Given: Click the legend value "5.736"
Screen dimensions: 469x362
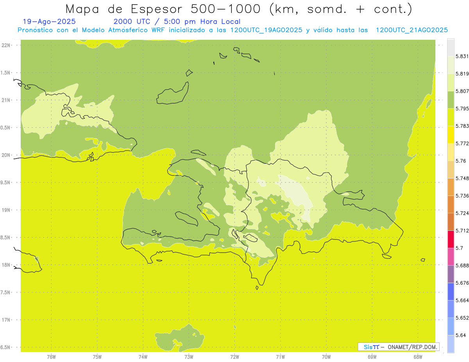Looking at the screenshot, I should point(462,196).
